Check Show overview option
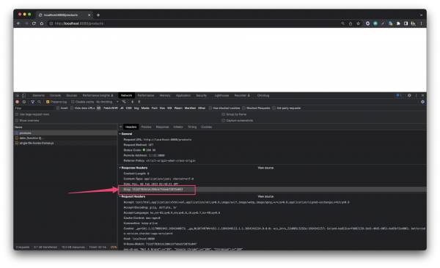 pos(17,121)
